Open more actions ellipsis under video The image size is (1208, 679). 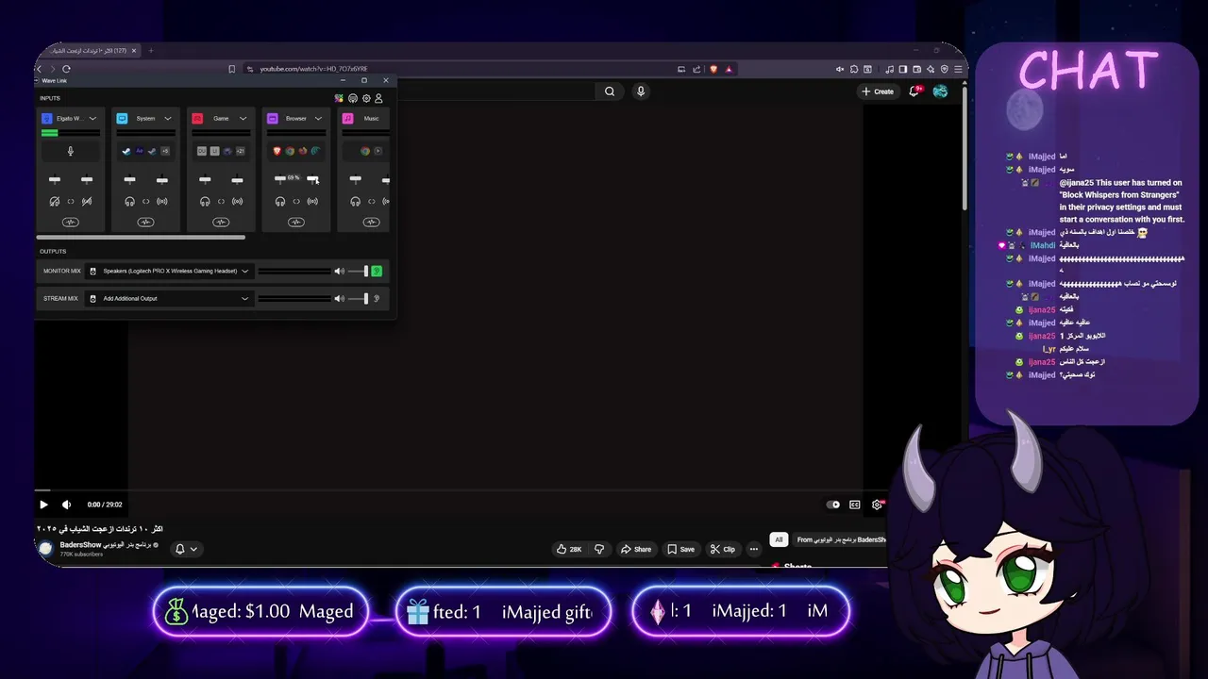(753, 549)
